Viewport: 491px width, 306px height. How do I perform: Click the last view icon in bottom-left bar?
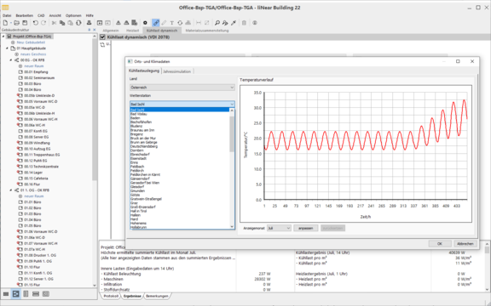click(46, 294)
